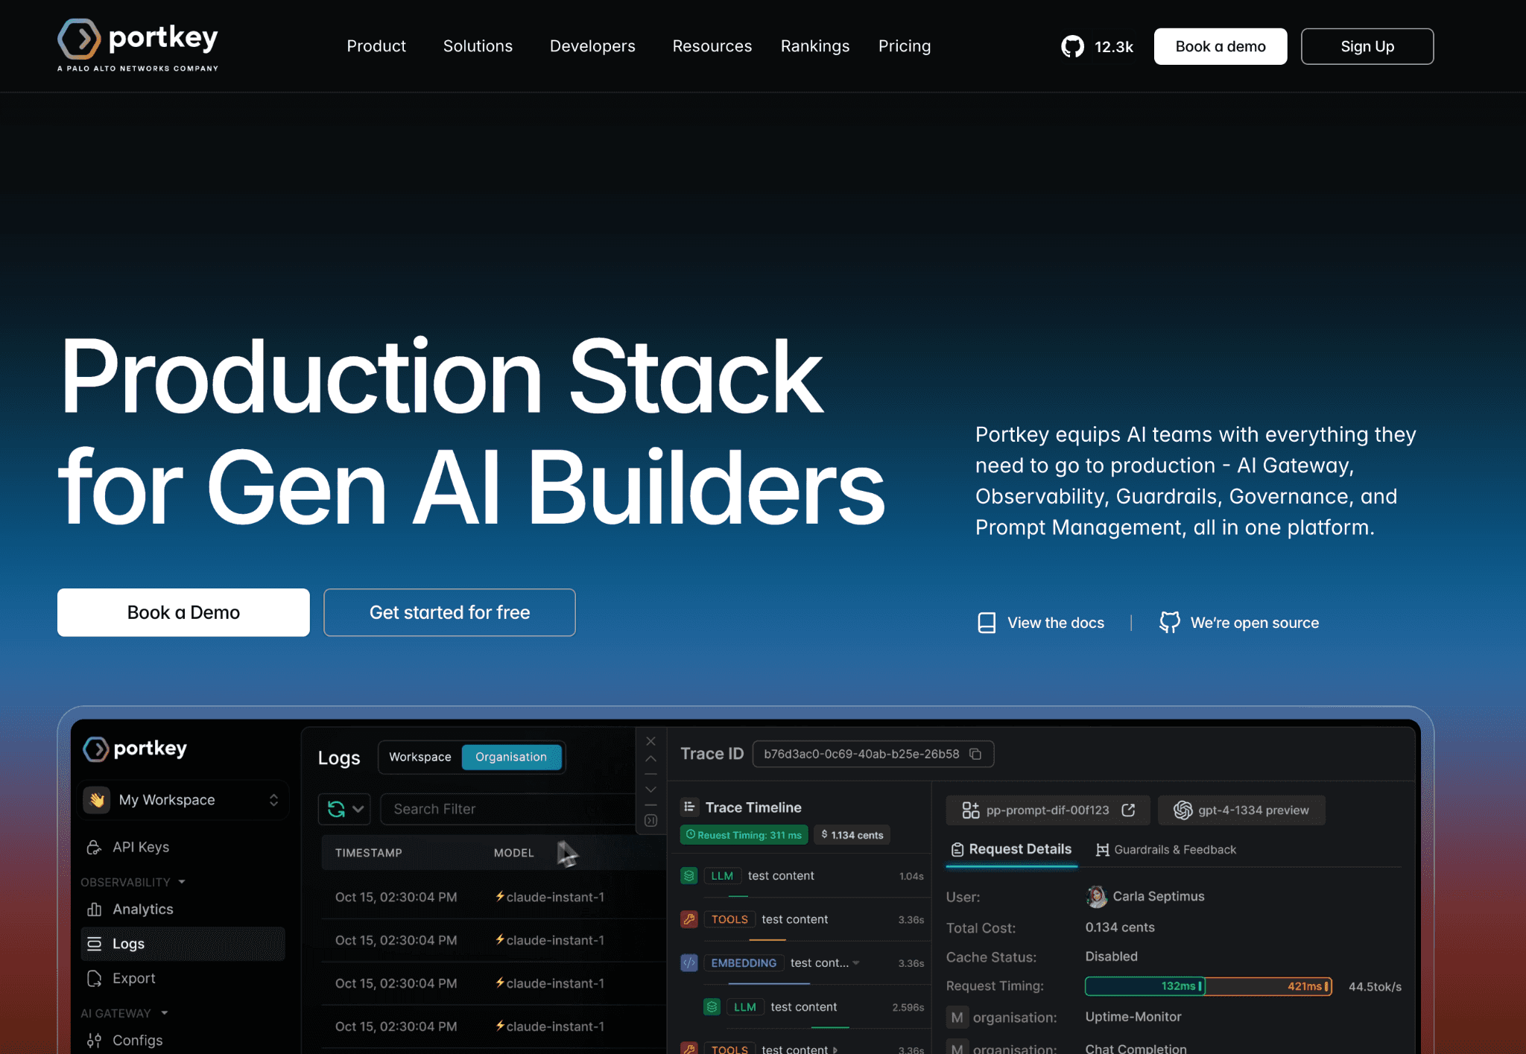The width and height of the screenshot is (1526, 1054).
Task: Open Export from the dashboard sidebar
Action: pyautogui.click(x=134, y=978)
